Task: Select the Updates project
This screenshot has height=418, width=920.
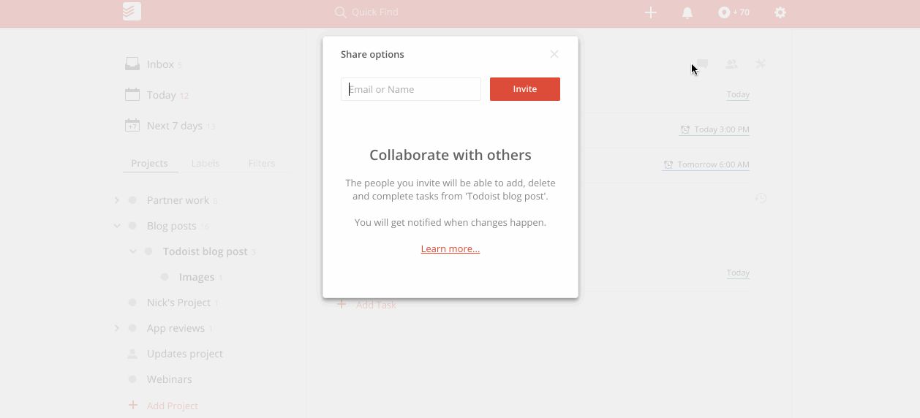Action: [x=185, y=354]
